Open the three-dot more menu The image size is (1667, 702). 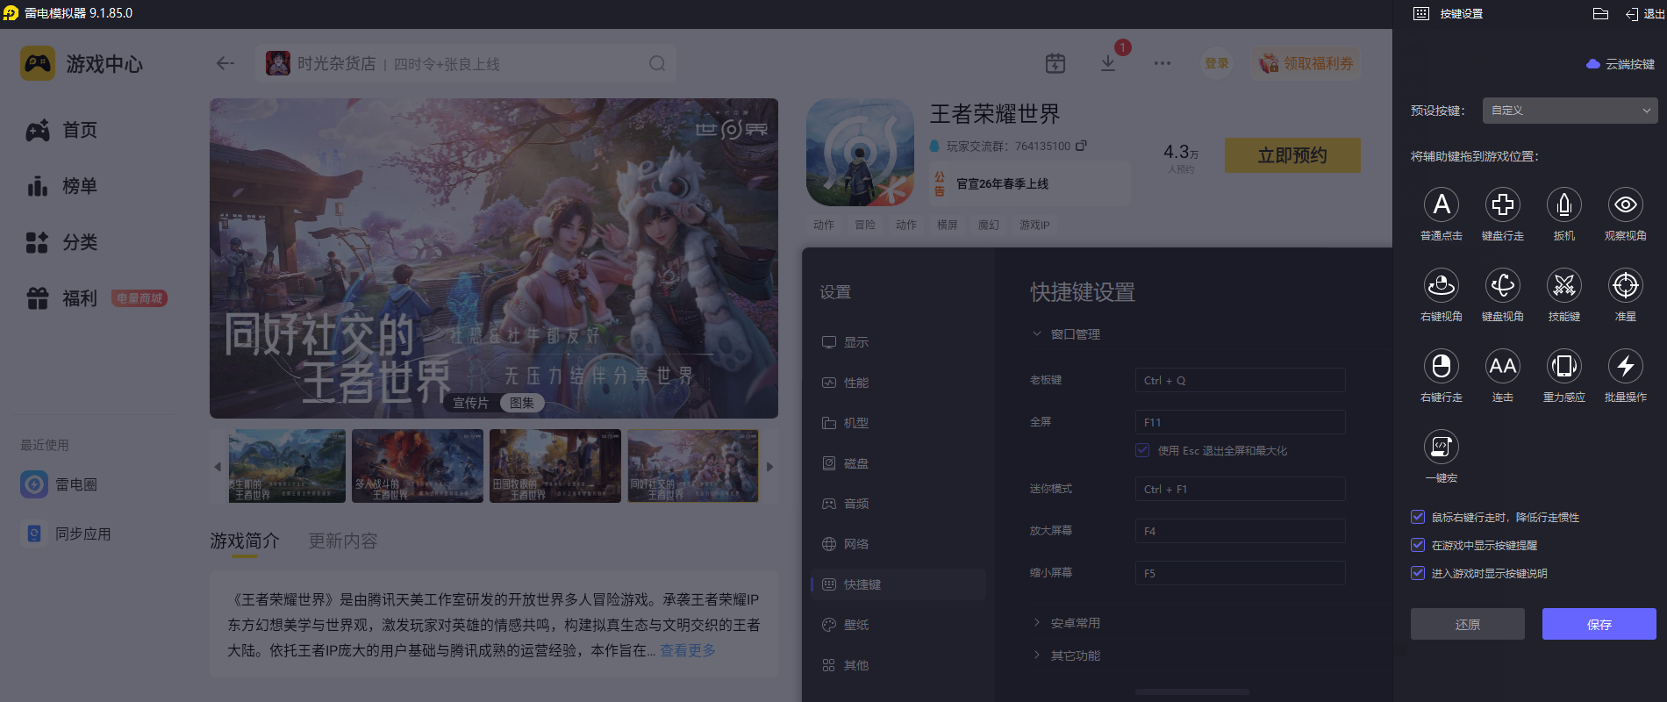(x=1163, y=63)
